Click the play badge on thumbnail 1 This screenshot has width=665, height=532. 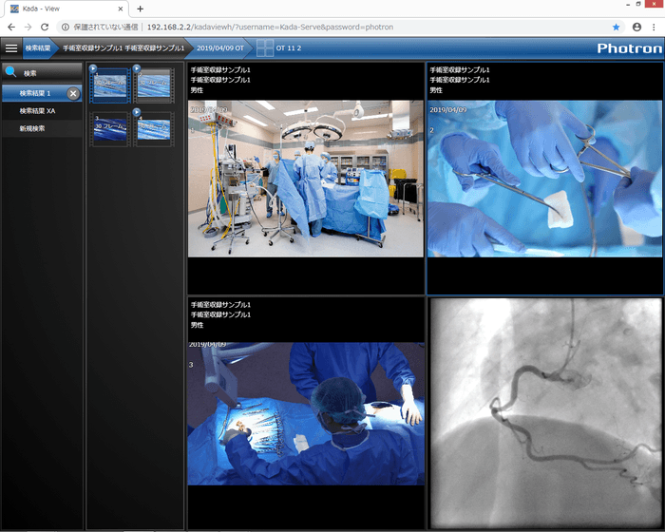click(x=93, y=68)
